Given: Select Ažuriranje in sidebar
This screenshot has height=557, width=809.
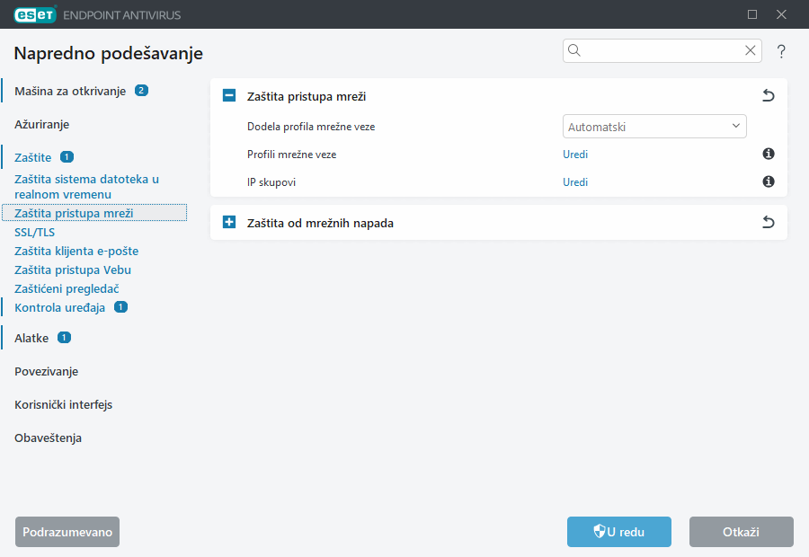Looking at the screenshot, I should tap(41, 124).
